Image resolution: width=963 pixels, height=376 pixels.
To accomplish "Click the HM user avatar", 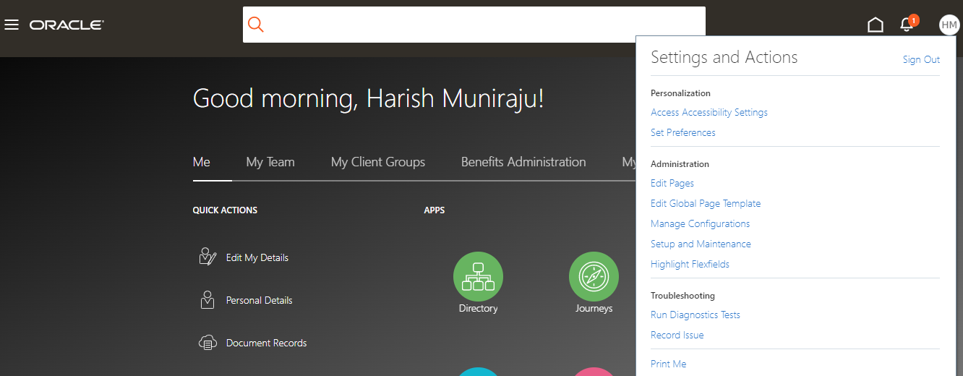I will point(949,25).
